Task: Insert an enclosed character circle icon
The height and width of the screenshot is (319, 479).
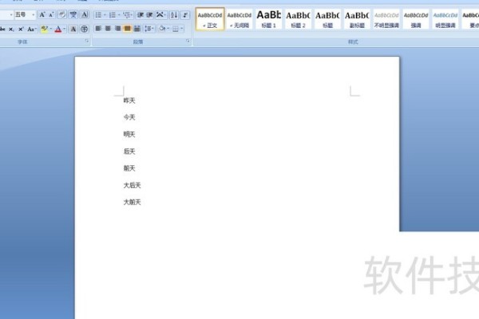Action: click(85, 30)
